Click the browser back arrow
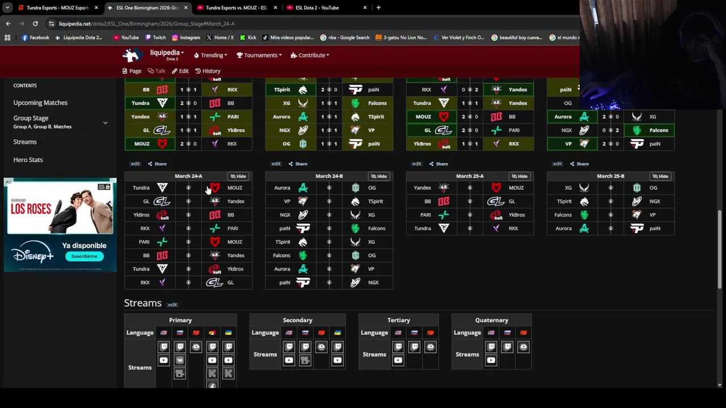 8,24
